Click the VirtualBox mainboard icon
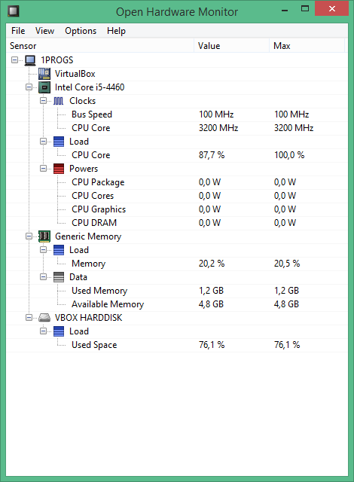The width and height of the screenshot is (354, 482). click(44, 74)
